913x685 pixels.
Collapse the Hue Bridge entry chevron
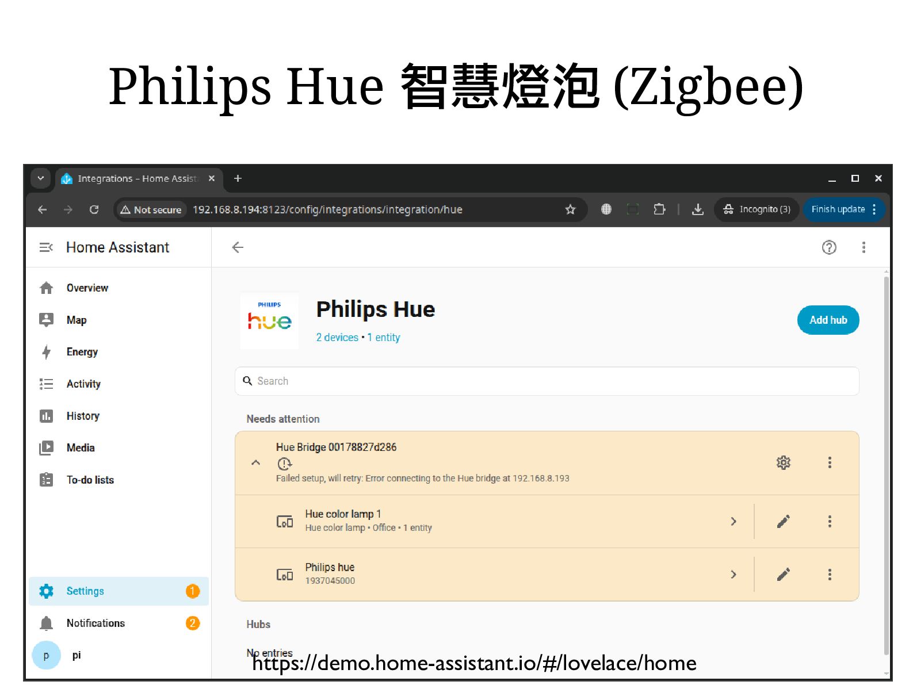click(256, 462)
